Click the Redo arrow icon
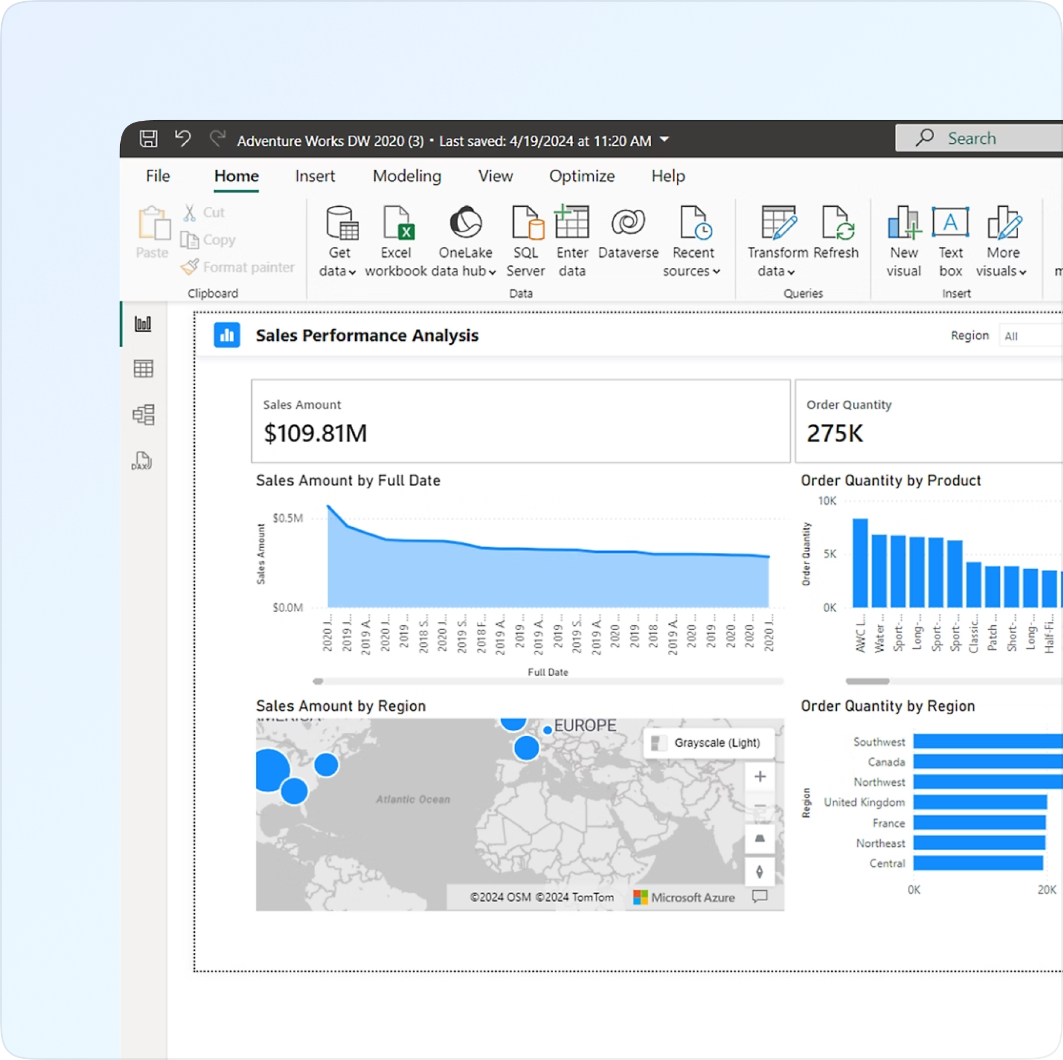 [x=217, y=138]
